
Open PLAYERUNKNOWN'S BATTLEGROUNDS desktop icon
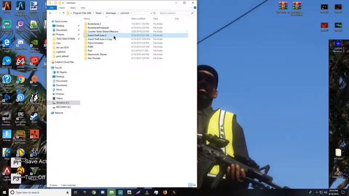[x=21, y=137]
